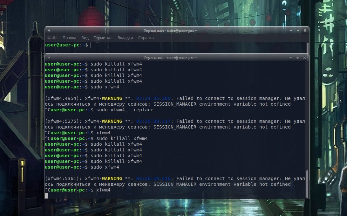Open the window menu arrow in the back terminal title bar
Image resolution: width=347 pixels, height=216 pixels.
49,30
